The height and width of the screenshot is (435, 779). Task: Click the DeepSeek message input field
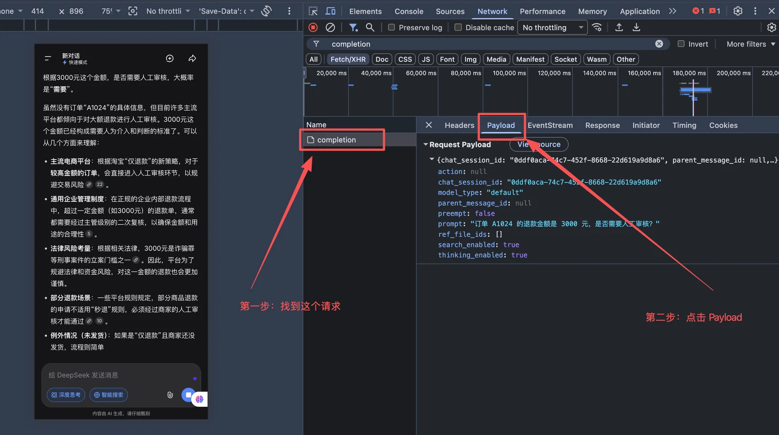click(x=121, y=375)
